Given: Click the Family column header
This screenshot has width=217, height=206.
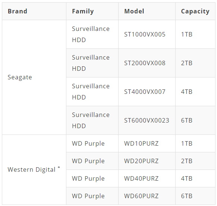Looking at the screenshot, I should coord(83,11).
